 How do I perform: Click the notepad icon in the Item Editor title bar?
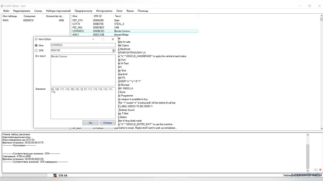(36, 39)
